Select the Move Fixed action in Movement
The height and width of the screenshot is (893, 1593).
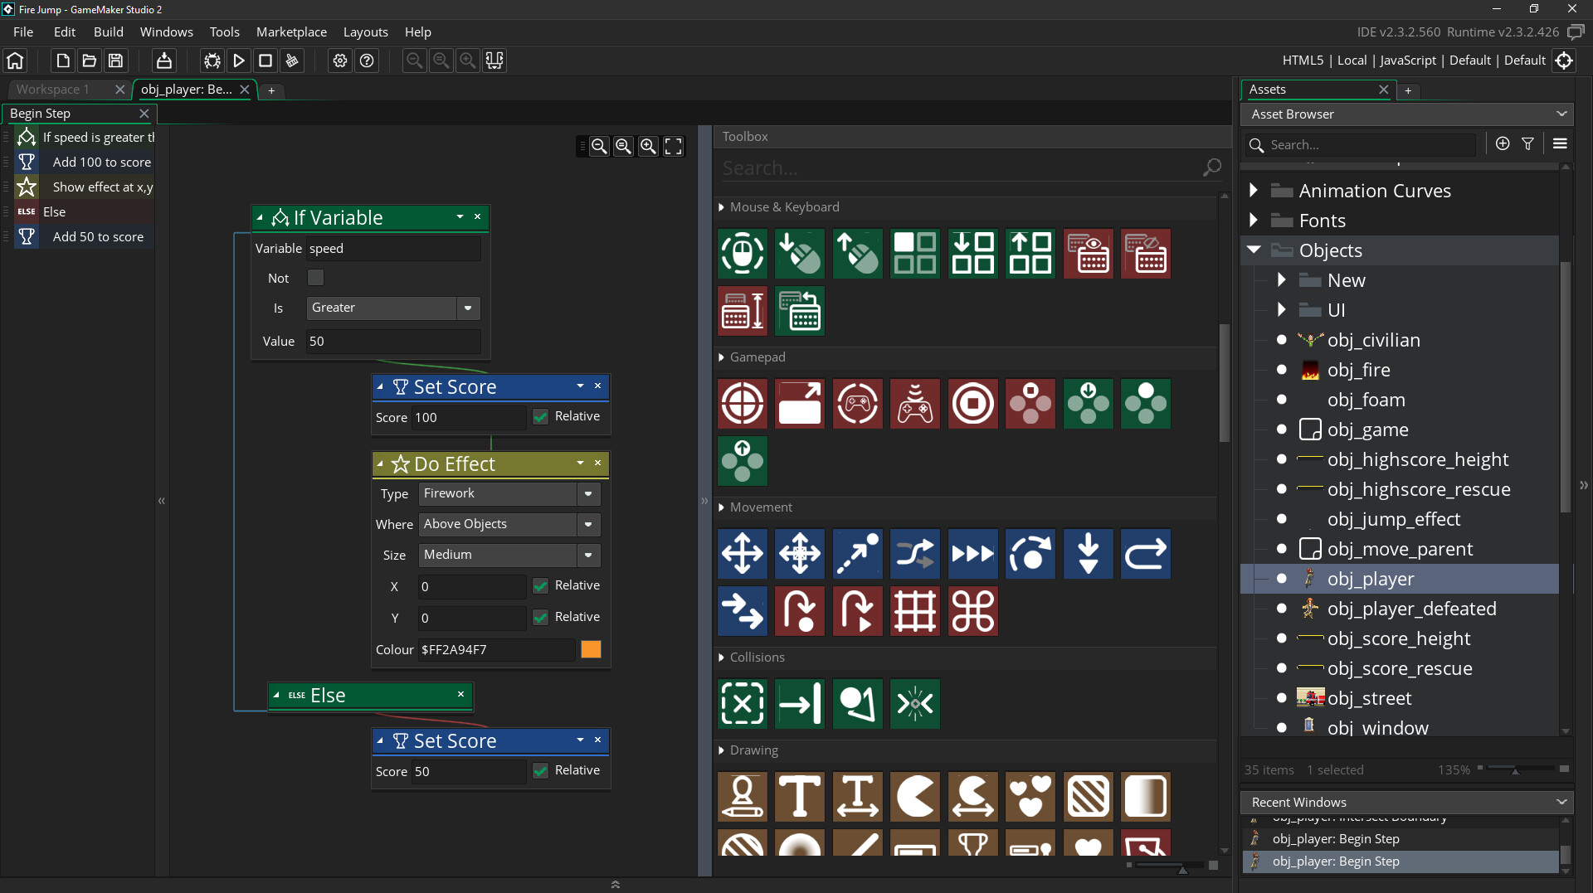[743, 554]
